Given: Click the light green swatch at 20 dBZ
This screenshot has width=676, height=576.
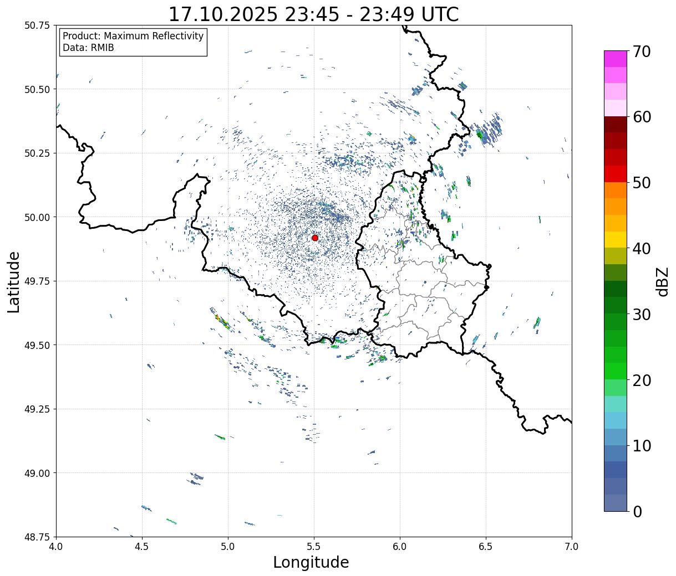Looking at the screenshot, I should pyautogui.click(x=616, y=388).
